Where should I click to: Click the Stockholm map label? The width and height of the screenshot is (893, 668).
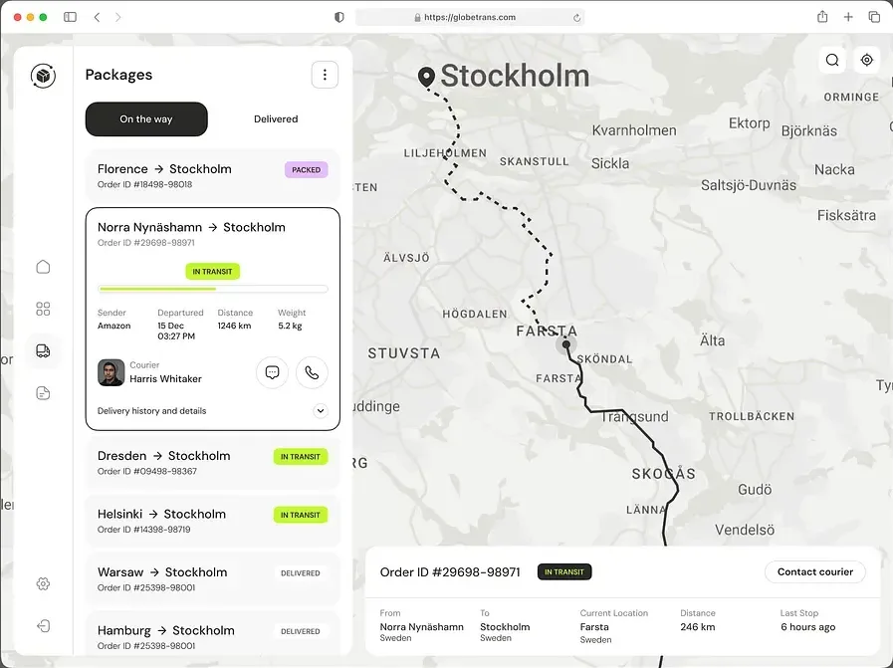coord(515,76)
